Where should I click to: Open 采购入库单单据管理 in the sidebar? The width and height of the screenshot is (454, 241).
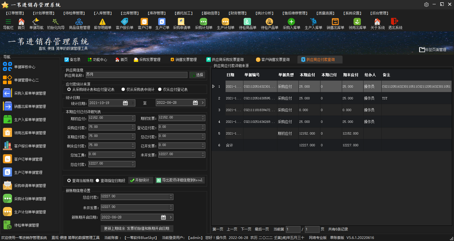pyautogui.click(x=30, y=93)
